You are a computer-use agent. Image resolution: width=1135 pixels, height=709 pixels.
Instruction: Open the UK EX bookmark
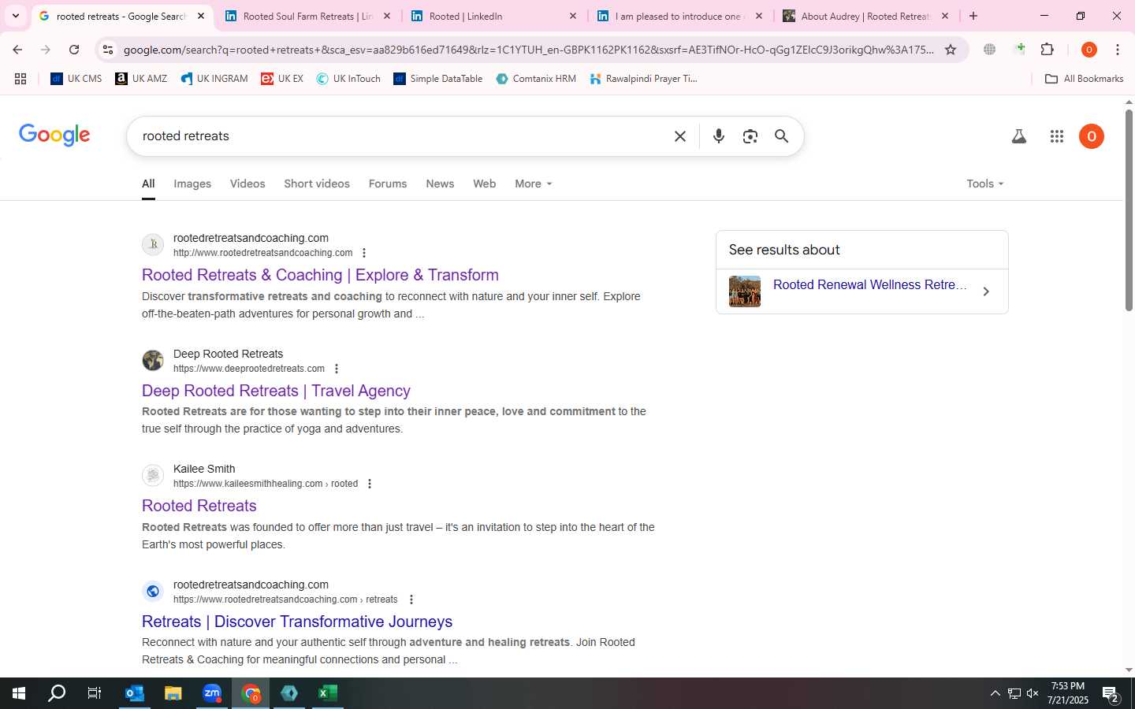(x=282, y=79)
